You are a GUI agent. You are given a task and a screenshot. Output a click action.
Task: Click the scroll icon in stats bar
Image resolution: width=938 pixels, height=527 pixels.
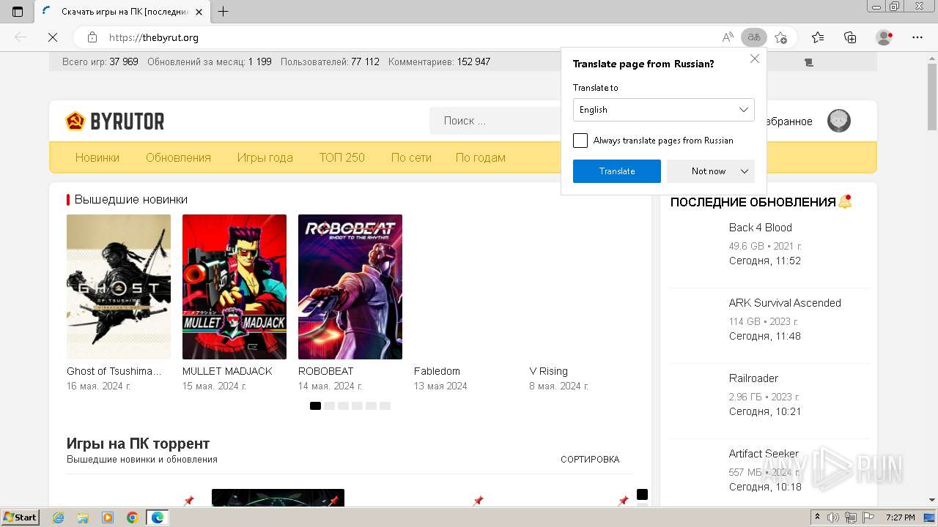pyautogui.click(x=809, y=62)
